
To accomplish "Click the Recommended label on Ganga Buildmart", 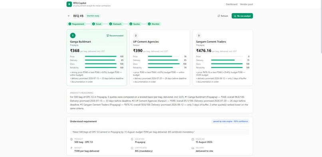I will coord(116,35).
